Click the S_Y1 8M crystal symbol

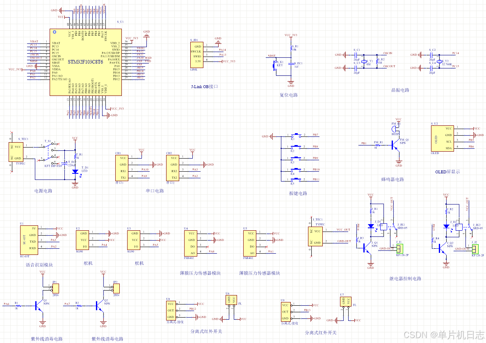point(364,61)
